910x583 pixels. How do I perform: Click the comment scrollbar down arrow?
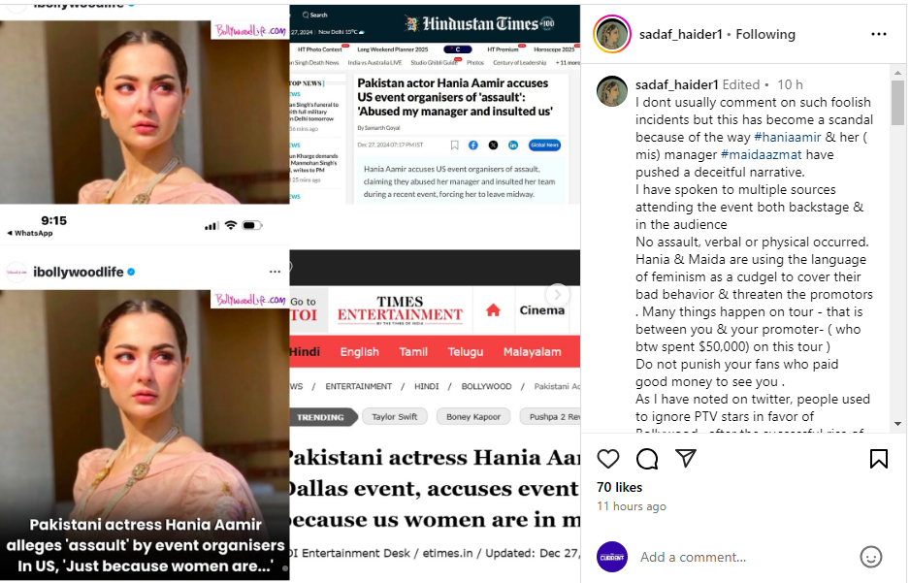897,424
